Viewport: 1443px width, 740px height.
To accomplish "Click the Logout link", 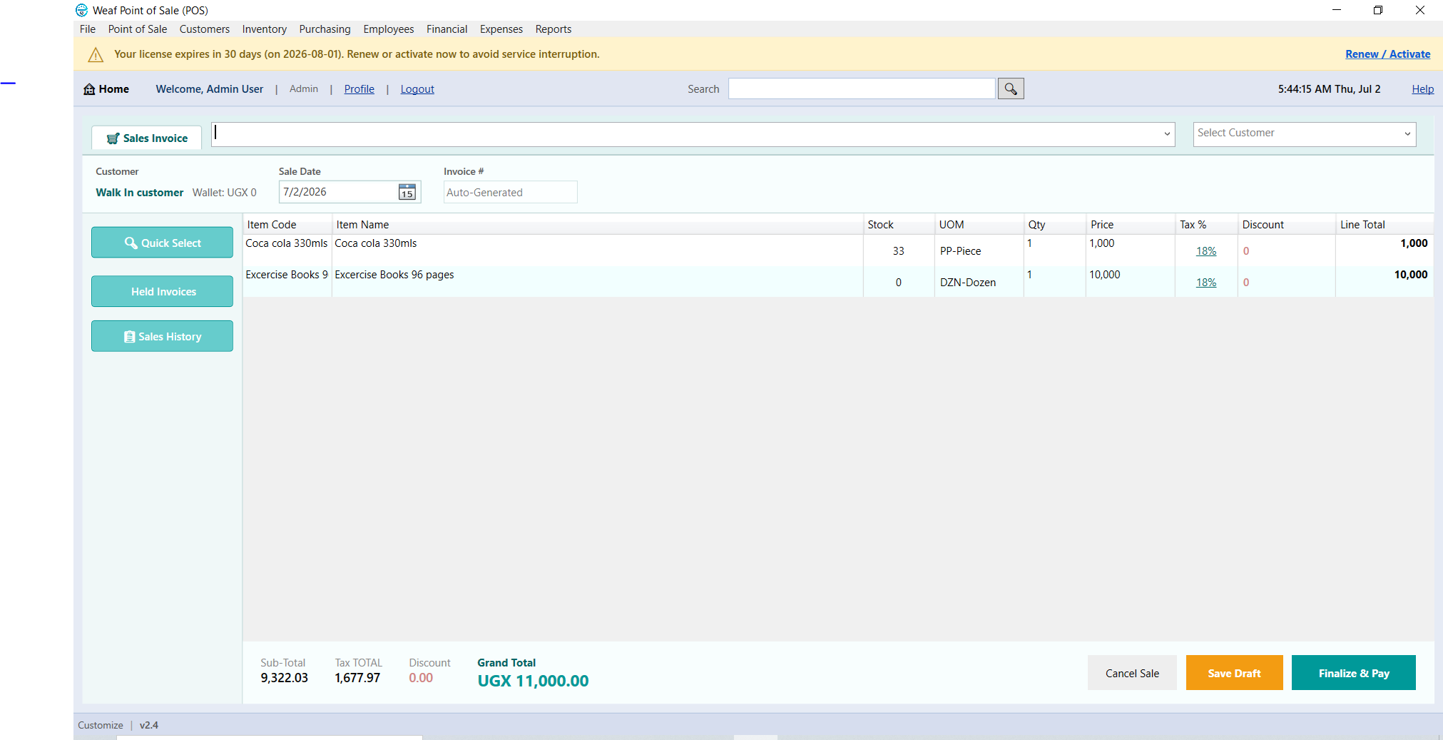I will (x=417, y=89).
